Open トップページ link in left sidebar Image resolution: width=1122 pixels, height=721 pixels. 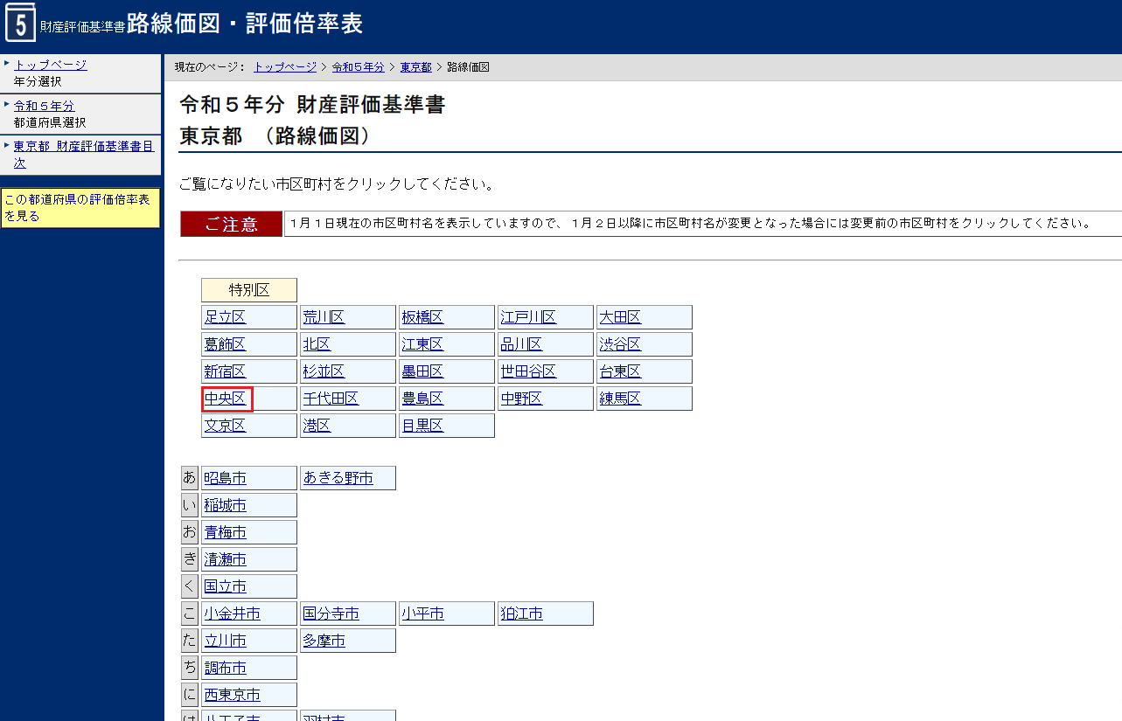(x=50, y=65)
